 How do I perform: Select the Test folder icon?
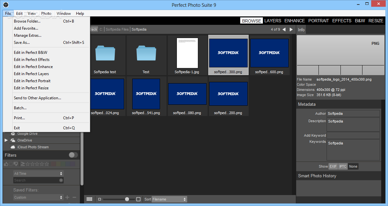[146, 53]
